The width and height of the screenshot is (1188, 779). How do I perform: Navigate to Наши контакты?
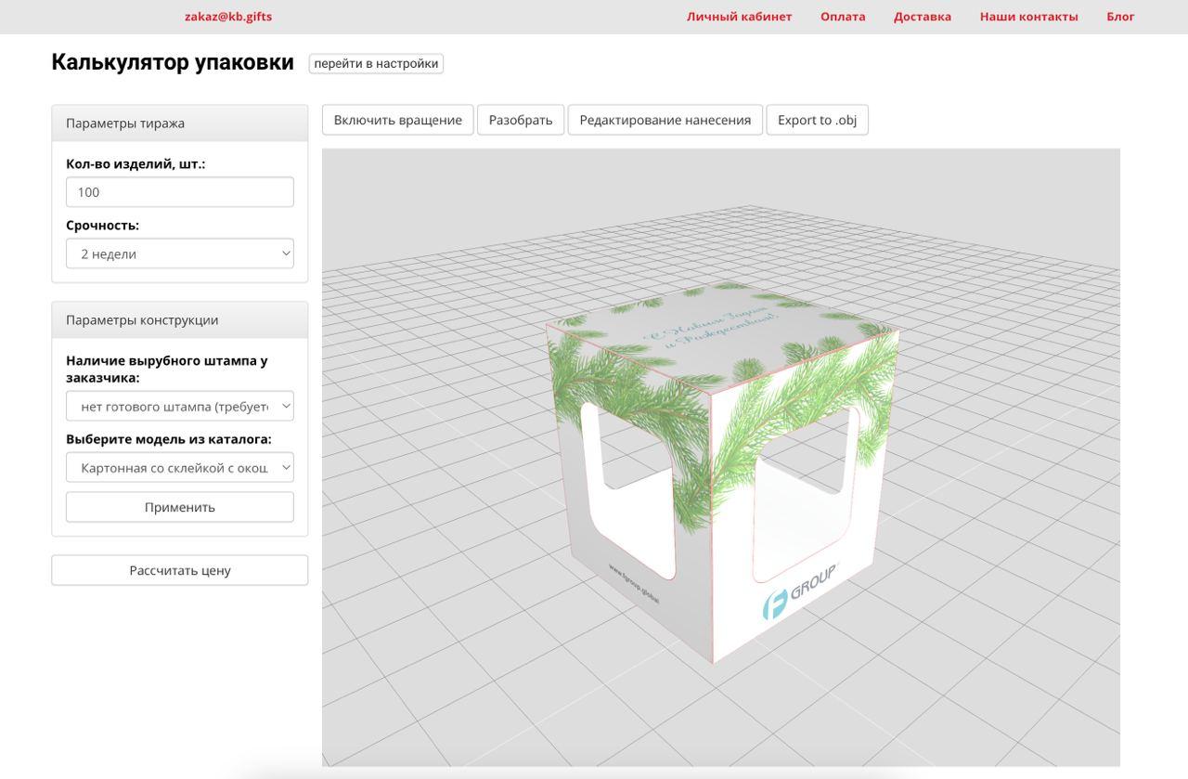coord(1028,17)
